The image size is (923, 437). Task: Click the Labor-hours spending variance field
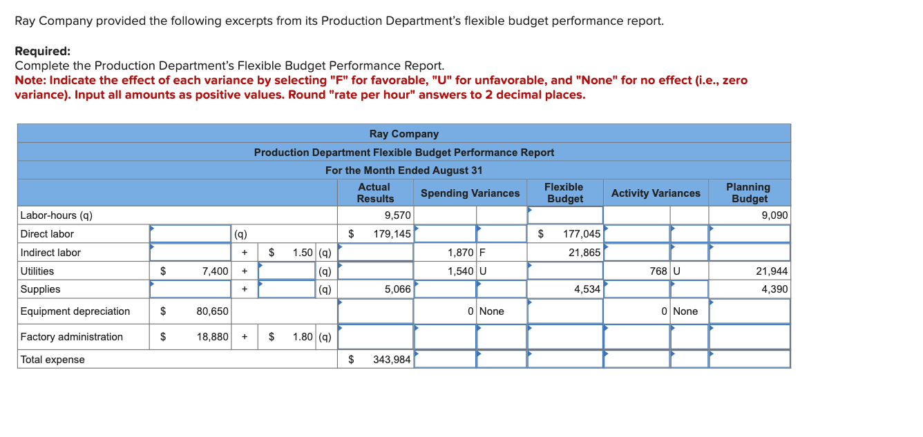tap(445, 215)
